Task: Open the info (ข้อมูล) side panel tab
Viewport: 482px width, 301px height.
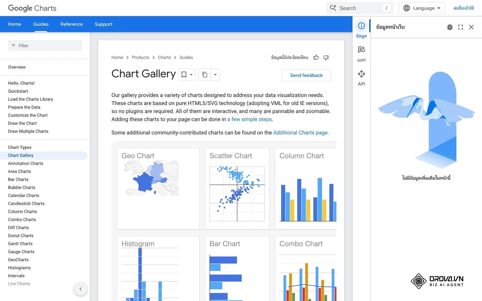Action: click(x=361, y=30)
